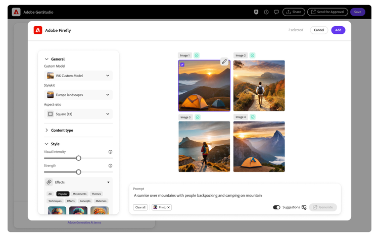Open the Stylekit Europe landscapes dropdown

(78, 95)
